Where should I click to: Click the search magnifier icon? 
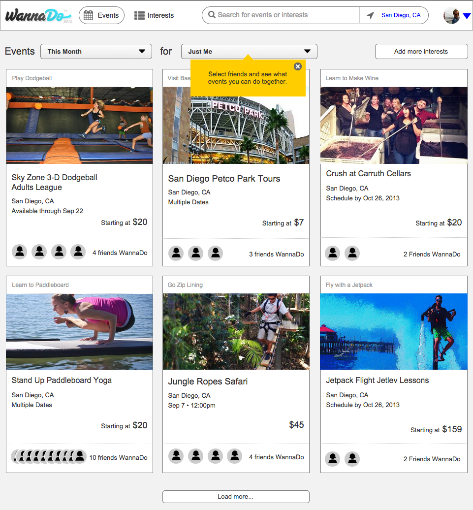pyautogui.click(x=212, y=15)
